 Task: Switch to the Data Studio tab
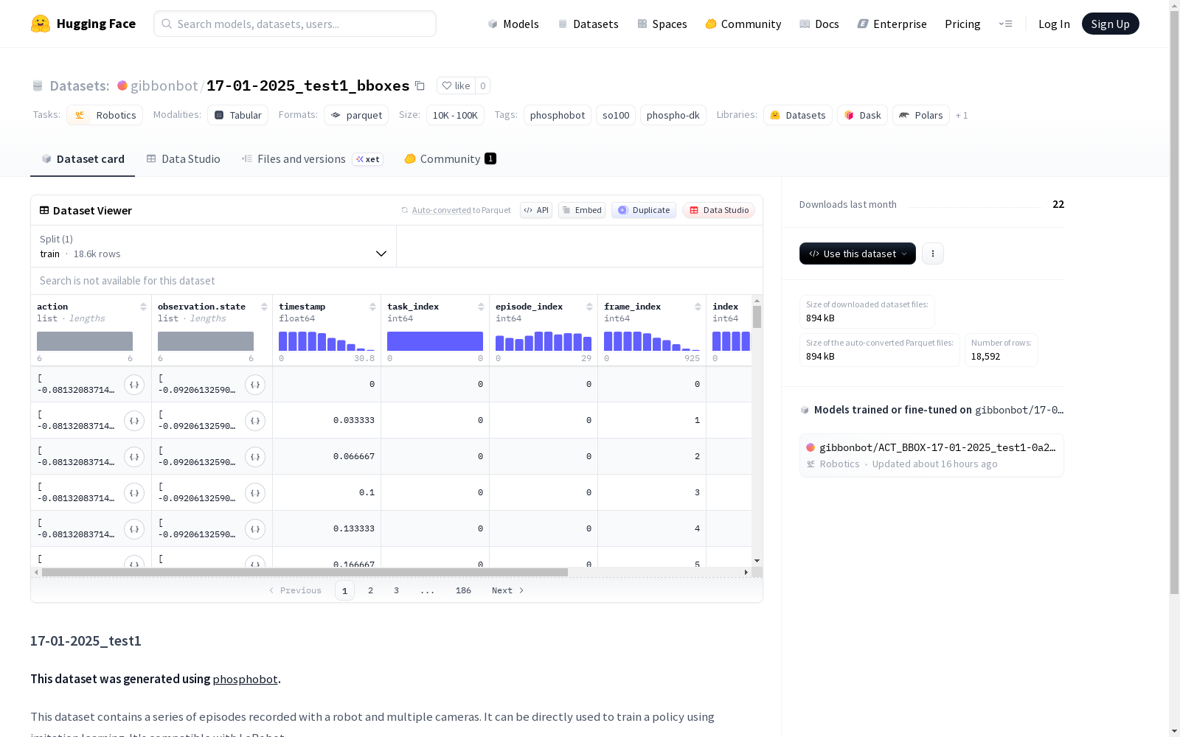coord(183,159)
